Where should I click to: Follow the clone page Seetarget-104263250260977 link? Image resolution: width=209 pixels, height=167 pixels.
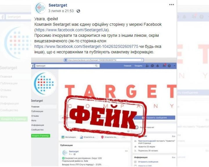coord(86,46)
